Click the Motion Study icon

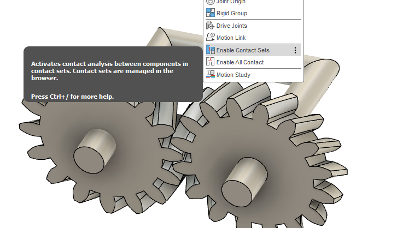(210, 74)
